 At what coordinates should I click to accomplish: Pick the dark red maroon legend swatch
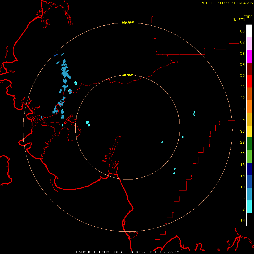pyautogui.click(x=249, y=69)
